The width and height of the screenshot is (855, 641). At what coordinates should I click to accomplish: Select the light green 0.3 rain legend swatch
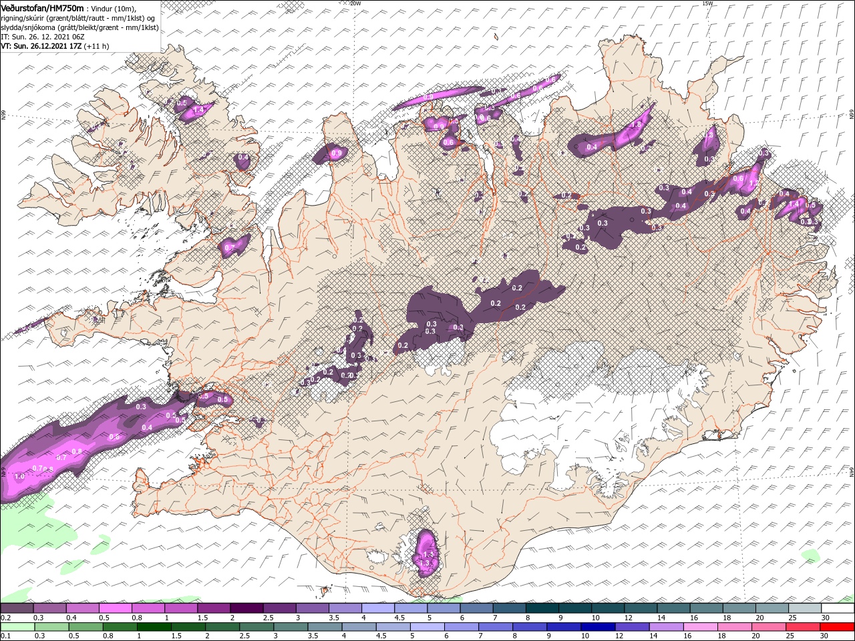coord(51,627)
